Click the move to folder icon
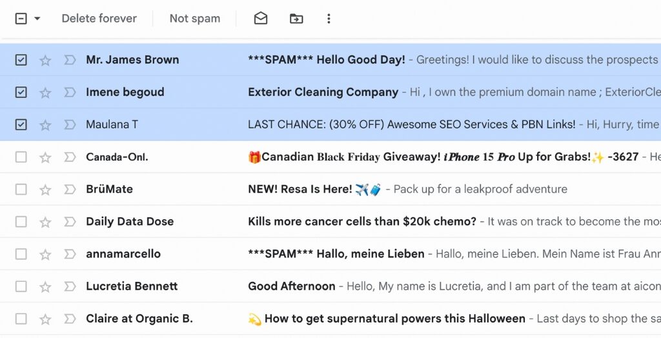Screen dimensions: 661x338 (x=296, y=19)
